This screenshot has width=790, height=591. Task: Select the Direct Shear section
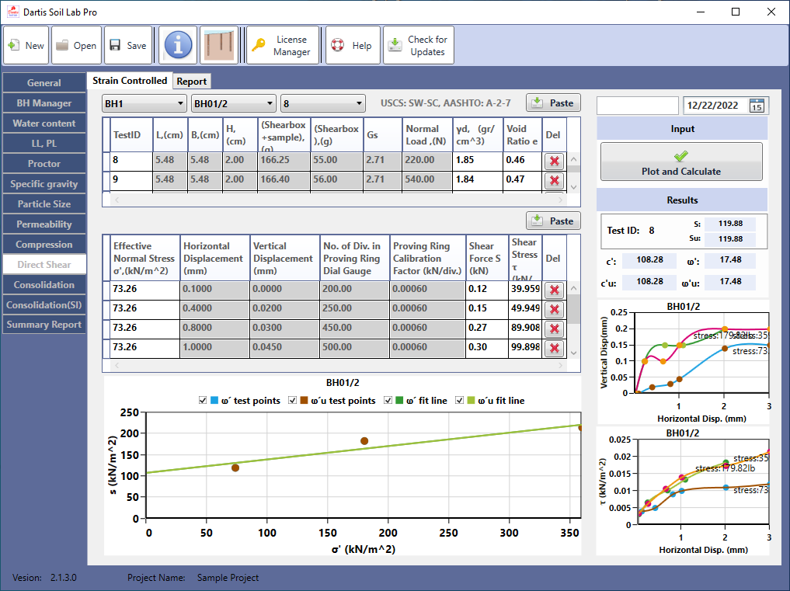point(44,265)
